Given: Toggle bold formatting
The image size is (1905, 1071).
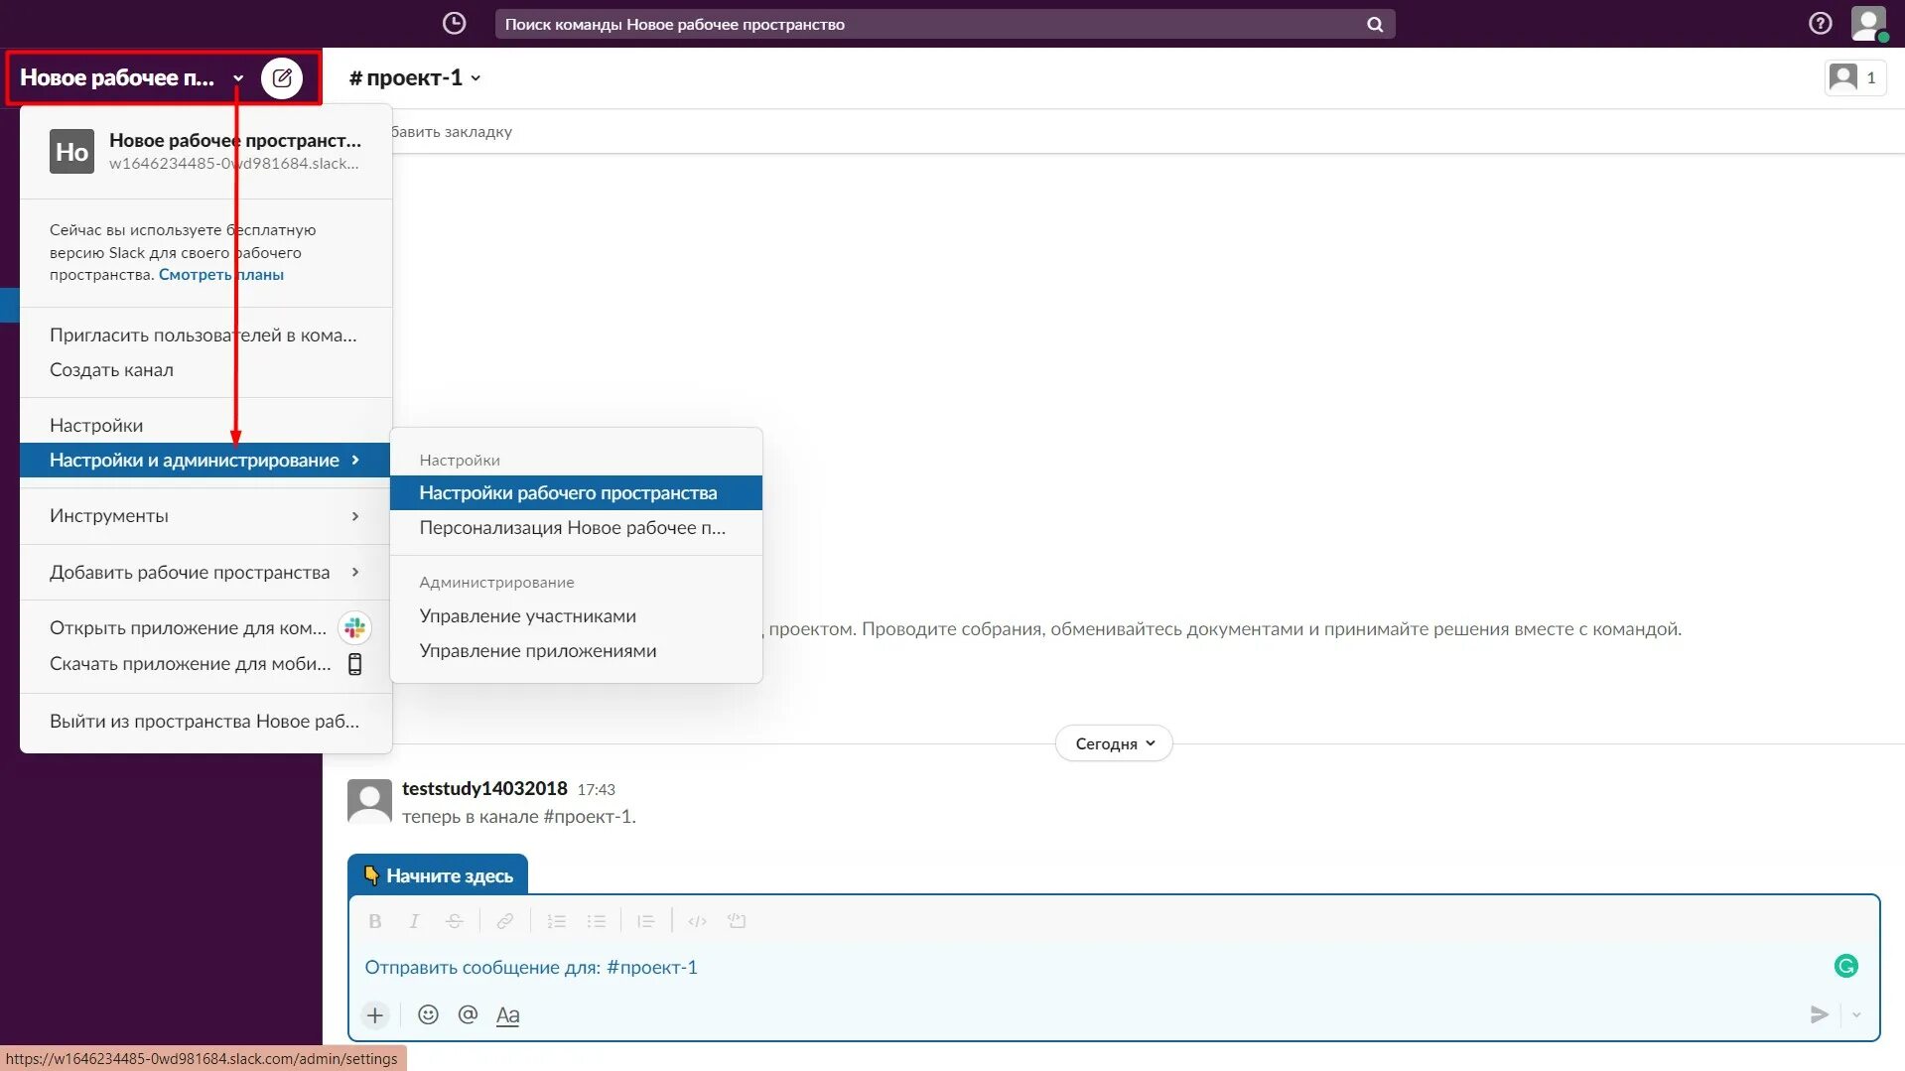Looking at the screenshot, I should [x=375, y=921].
